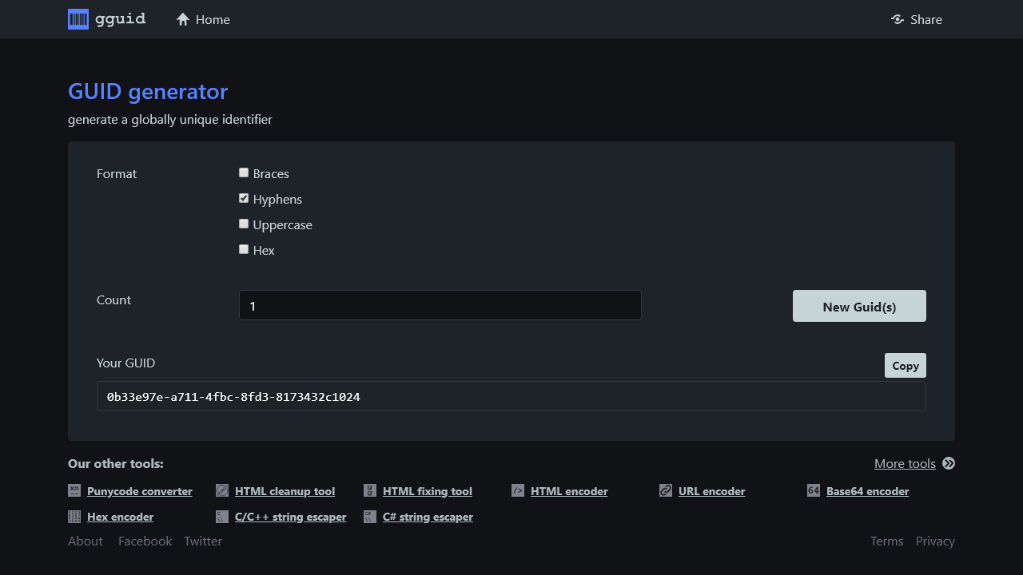Tick the Hex format checkbox
The image size is (1023, 575).
244,249
